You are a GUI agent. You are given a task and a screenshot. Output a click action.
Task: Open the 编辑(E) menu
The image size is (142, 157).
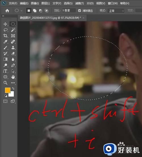click(x=24, y=3)
